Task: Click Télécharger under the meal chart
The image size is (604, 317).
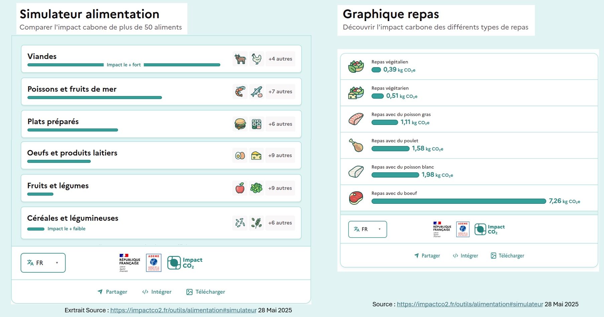Action: tap(507, 256)
